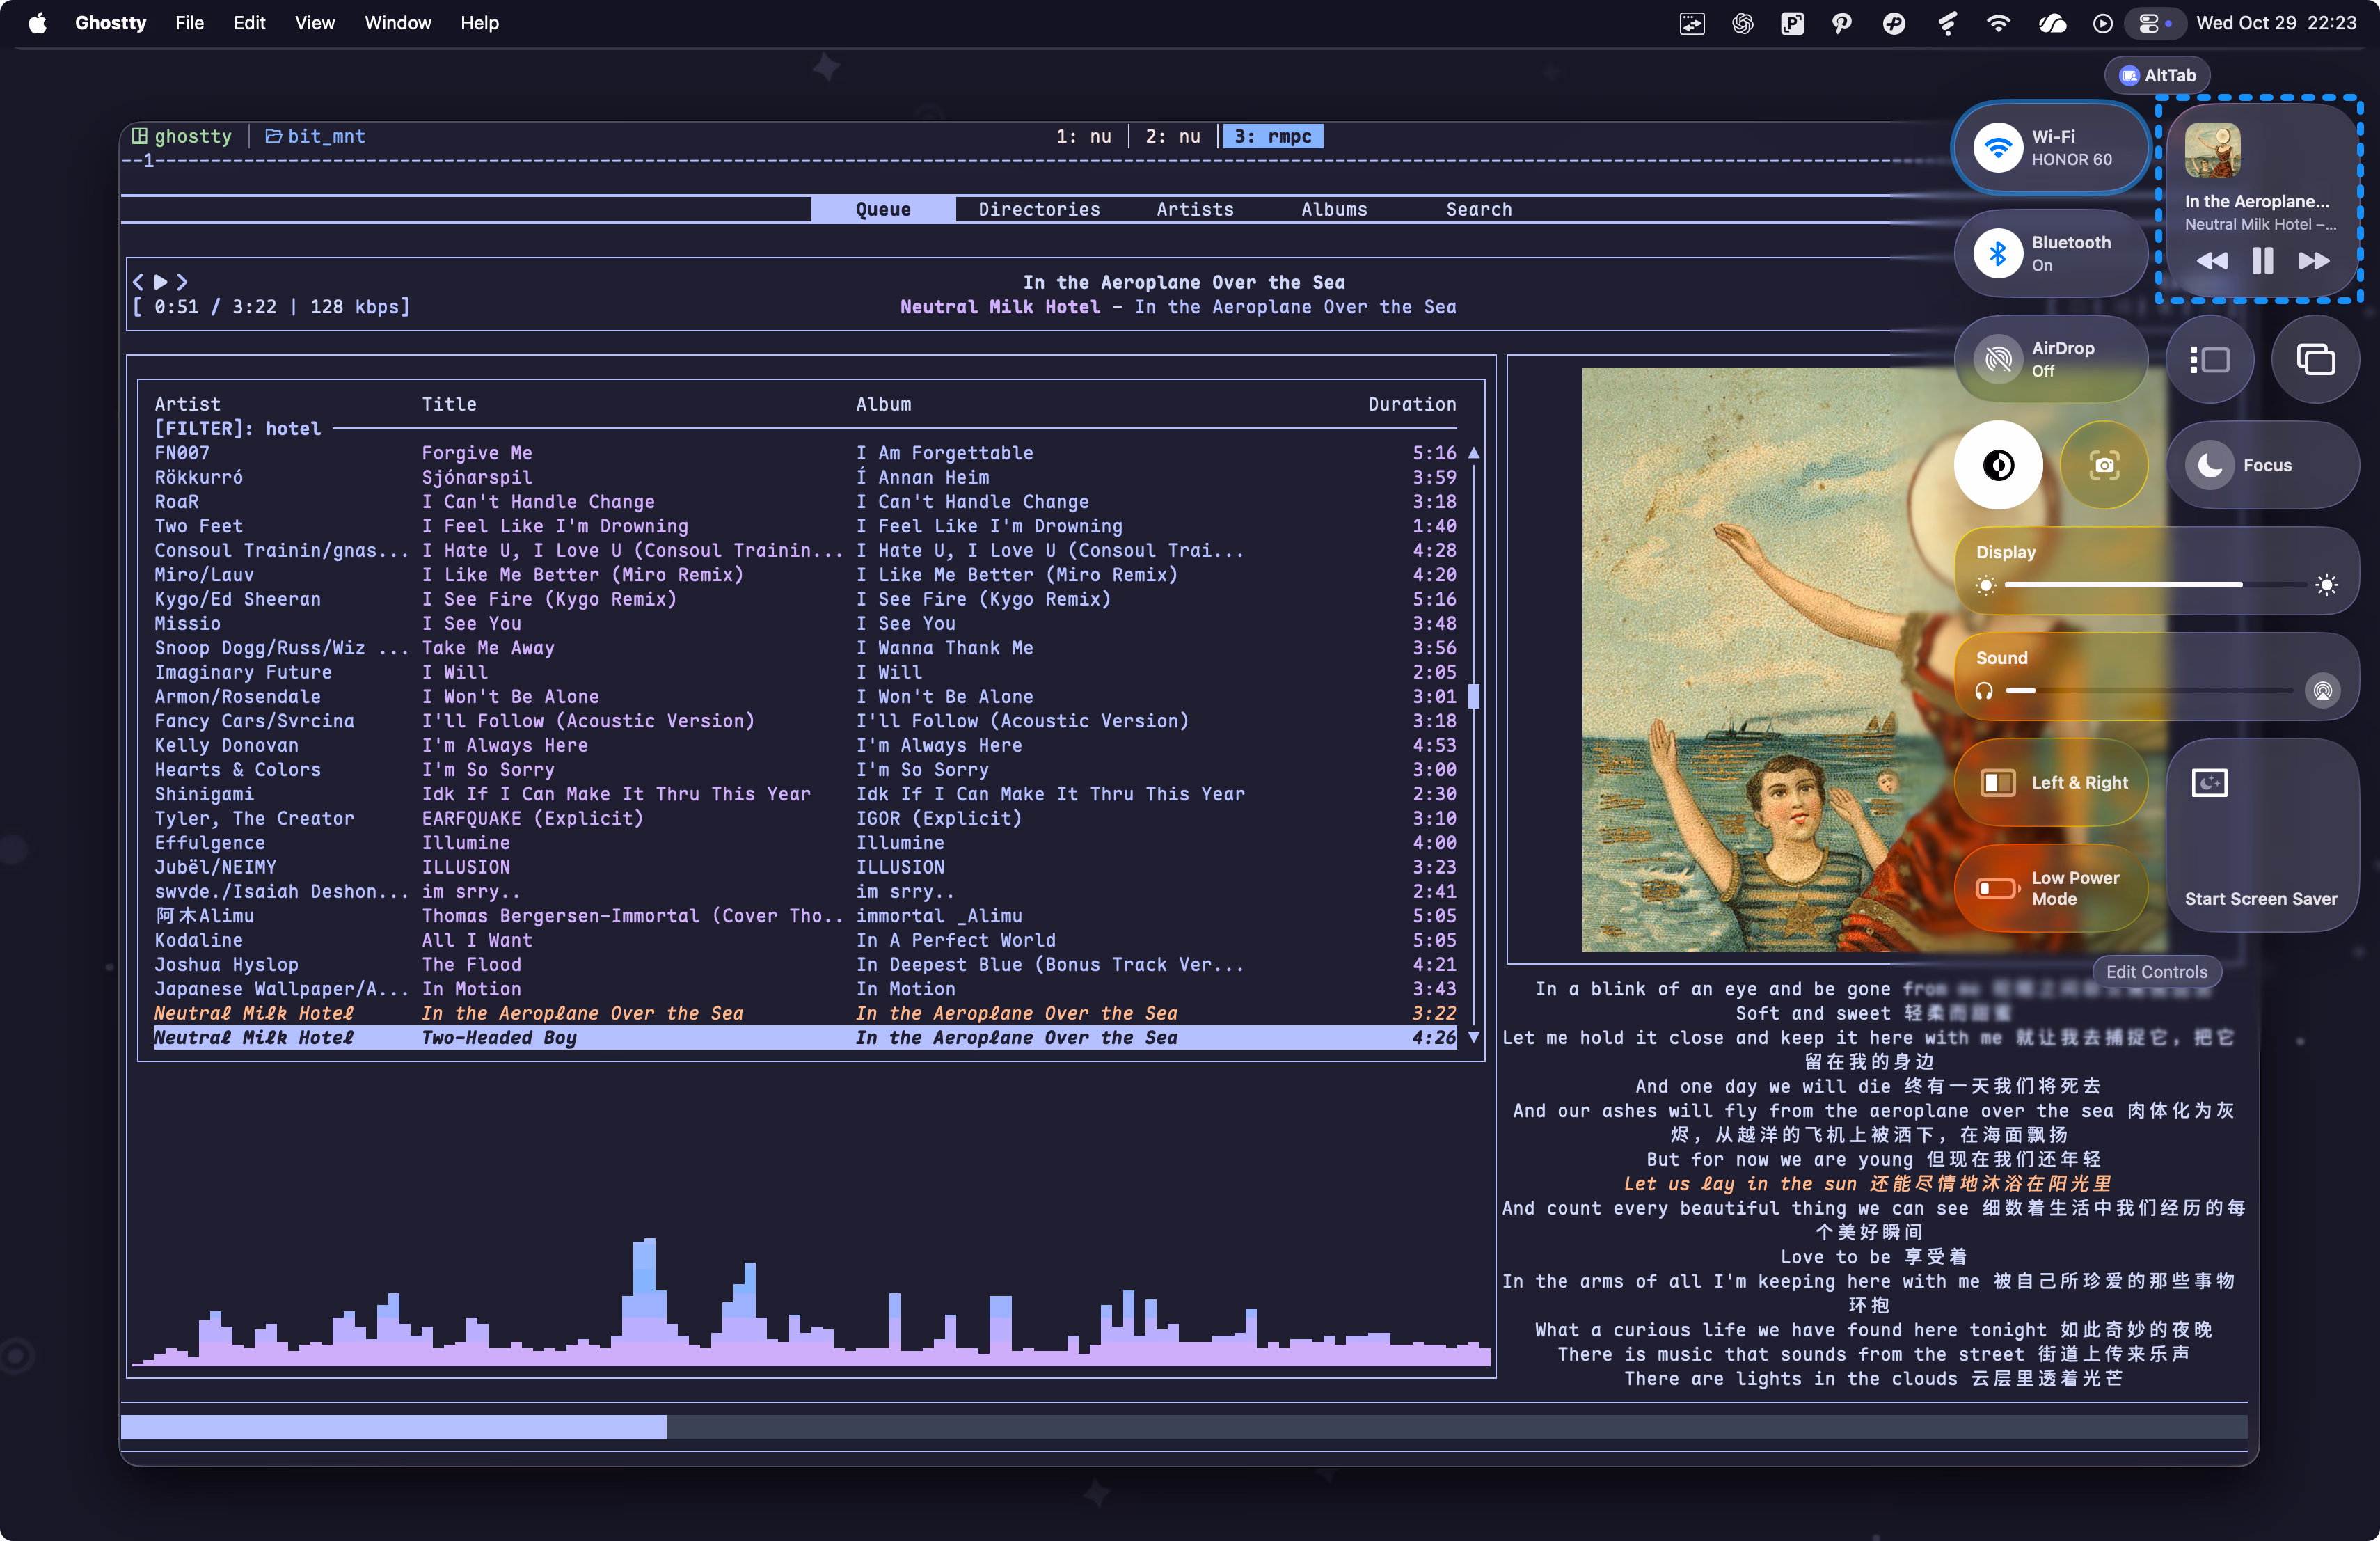The height and width of the screenshot is (1541, 2380).
Task: Start the Screen Saver
Action: [x=2260, y=836]
